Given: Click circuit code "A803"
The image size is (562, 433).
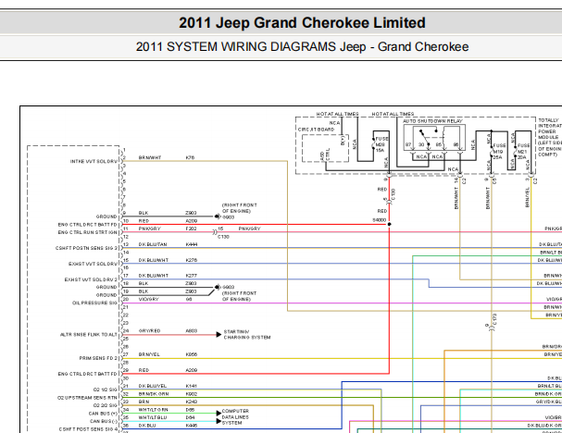Looking at the screenshot, I should click(192, 331).
